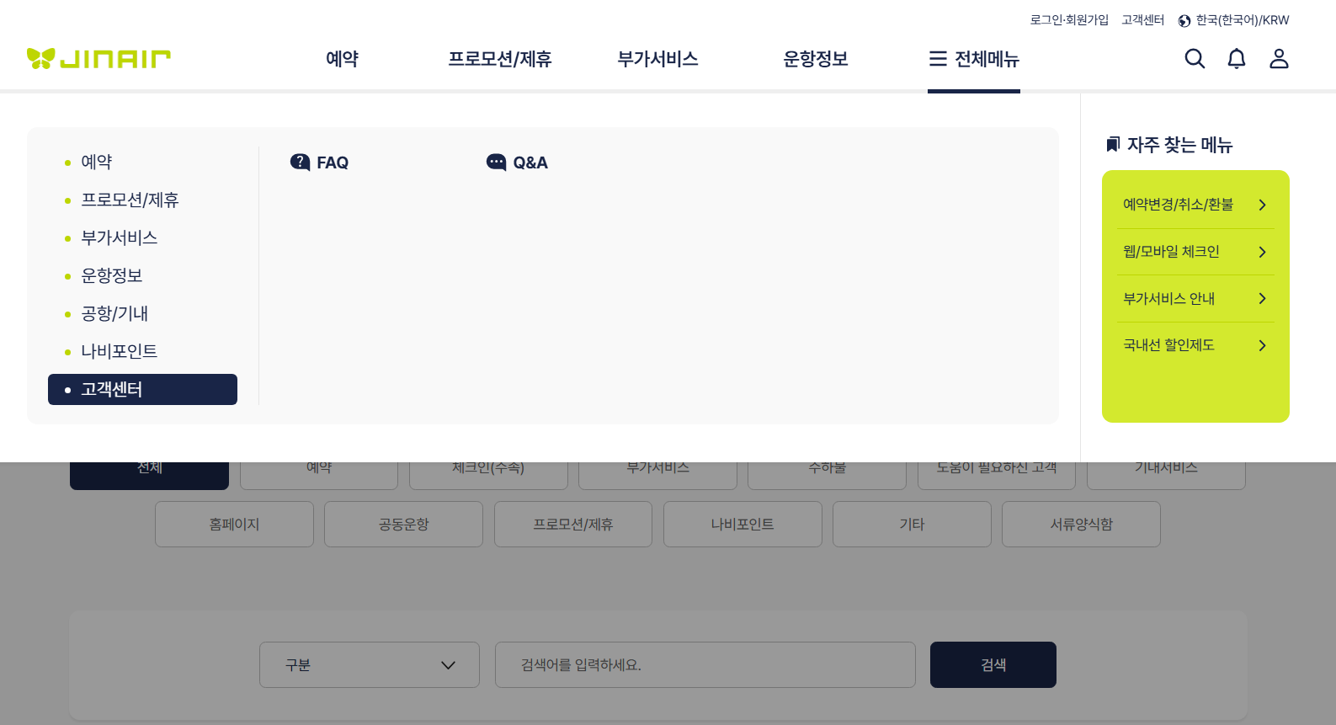Viewport: 1336px width, 725px height.
Task: Select the 나비포인트 FAQ category tab
Action: click(x=743, y=524)
